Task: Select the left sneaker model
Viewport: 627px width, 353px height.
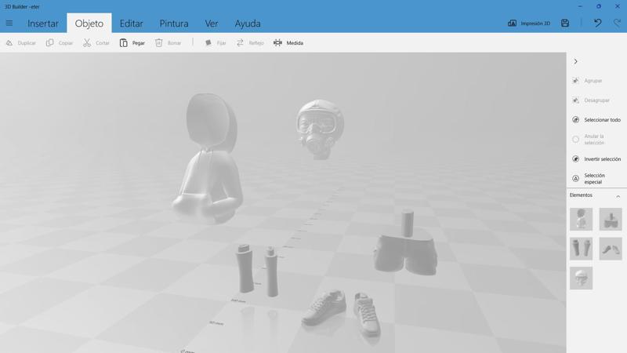Action: click(324, 308)
